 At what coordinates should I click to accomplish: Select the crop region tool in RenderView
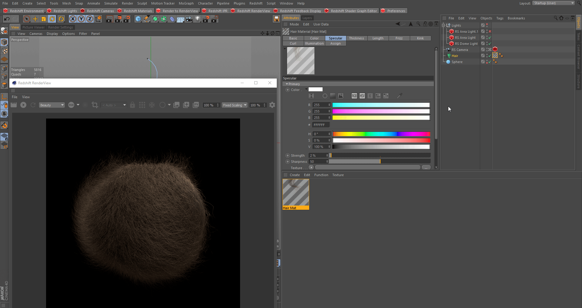(x=95, y=105)
